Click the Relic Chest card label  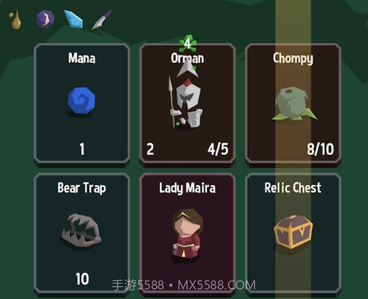click(x=293, y=188)
